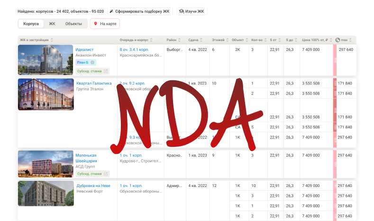Click the globe icon in max column header
Viewport: 374px width, 221px height.
tap(338, 40)
